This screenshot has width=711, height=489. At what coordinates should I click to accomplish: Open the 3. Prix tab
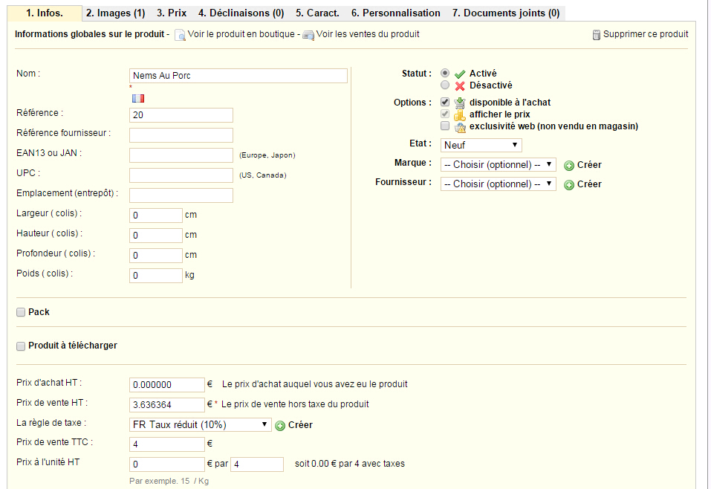(x=172, y=13)
